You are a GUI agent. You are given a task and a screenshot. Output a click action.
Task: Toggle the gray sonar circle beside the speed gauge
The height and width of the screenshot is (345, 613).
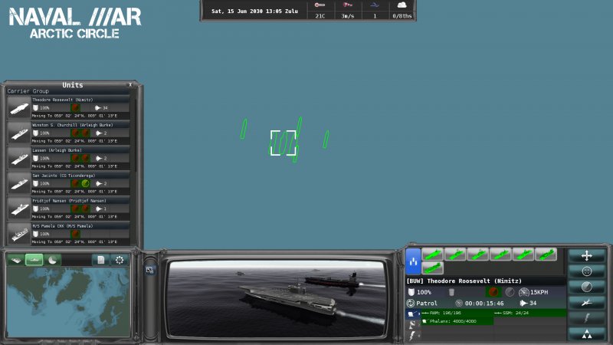[510, 292]
